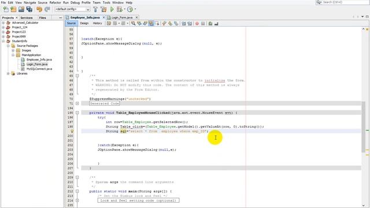Open the Team menu
The height and width of the screenshot is (208, 370).
97,2
